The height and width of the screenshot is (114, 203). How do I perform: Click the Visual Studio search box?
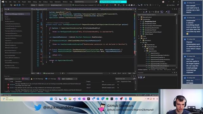click(86, 2)
